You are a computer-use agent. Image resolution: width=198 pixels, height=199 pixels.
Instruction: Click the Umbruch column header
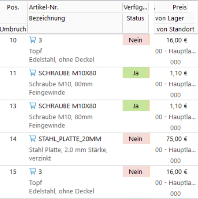click(x=13, y=29)
